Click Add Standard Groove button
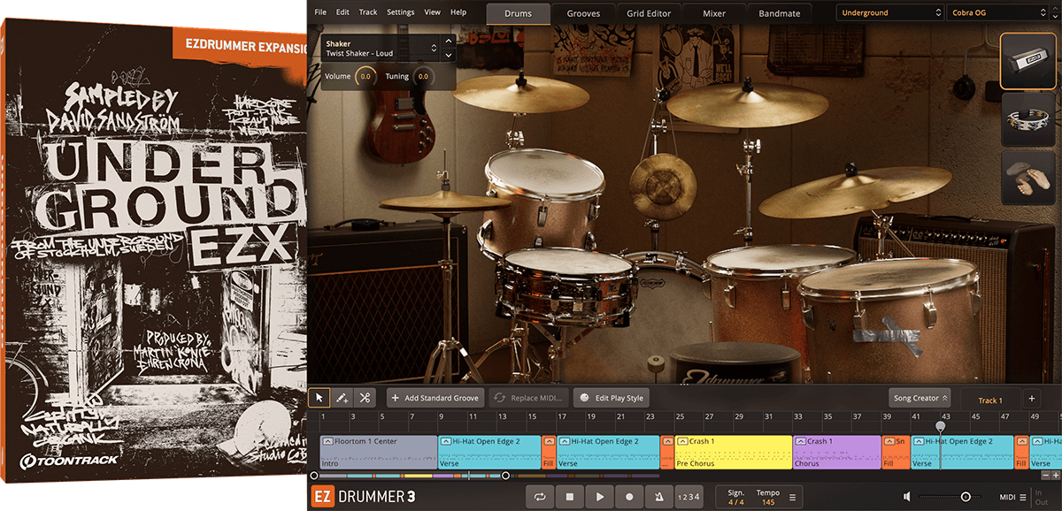 click(436, 398)
